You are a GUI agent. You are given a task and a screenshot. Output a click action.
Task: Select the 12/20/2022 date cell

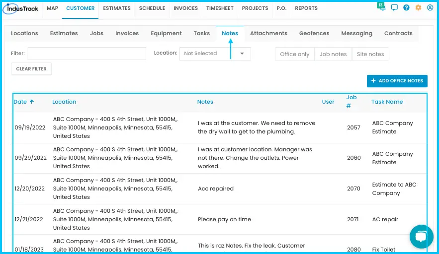click(30, 189)
